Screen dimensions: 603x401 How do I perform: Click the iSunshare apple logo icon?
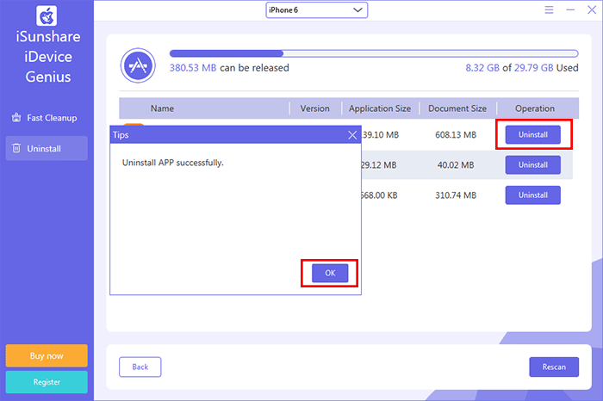point(47,15)
